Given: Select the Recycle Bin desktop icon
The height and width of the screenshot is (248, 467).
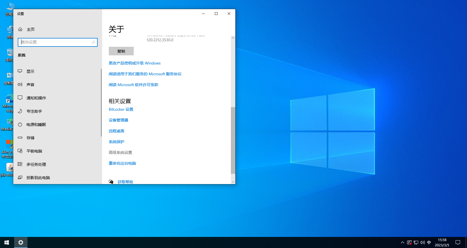Looking at the screenshot, I should 10,55.
